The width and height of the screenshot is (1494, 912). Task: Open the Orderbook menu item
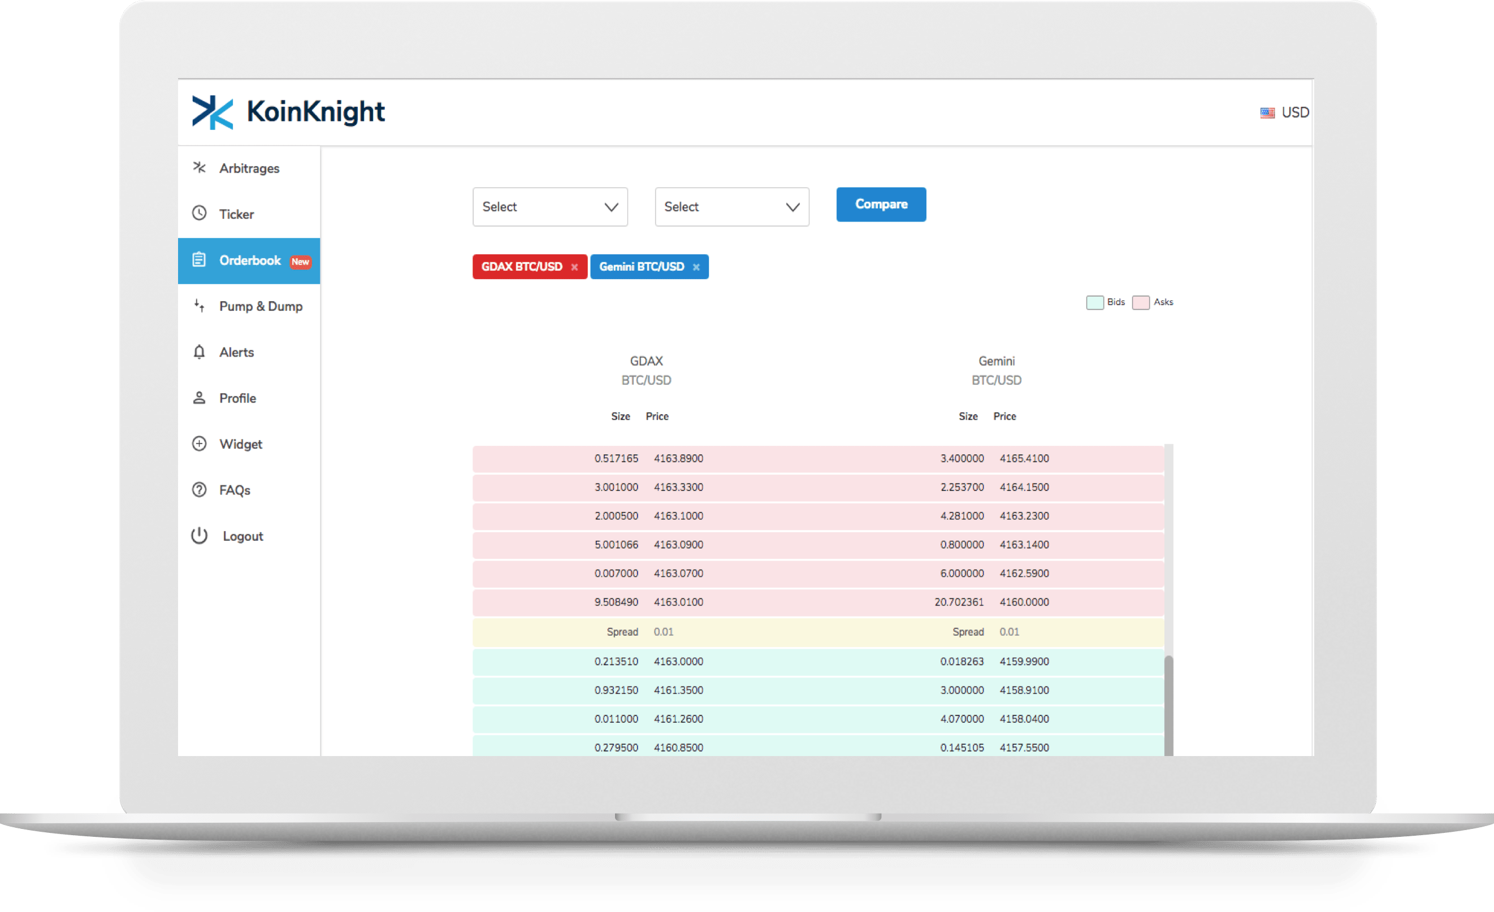pyautogui.click(x=249, y=260)
